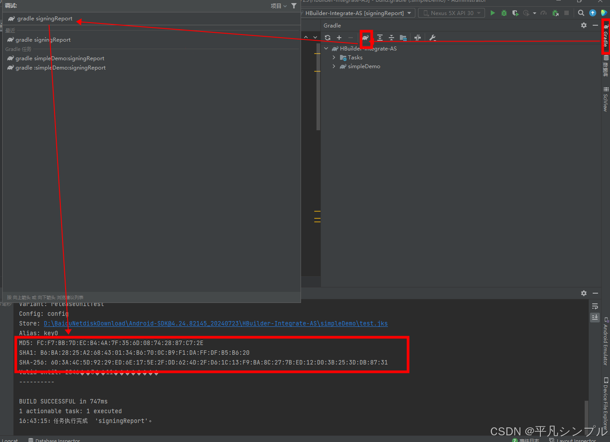Image resolution: width=610 pixels, height=442 pixels.
Task: Select simpleDemo in the Gradle tree
Action: click(461, 66)
